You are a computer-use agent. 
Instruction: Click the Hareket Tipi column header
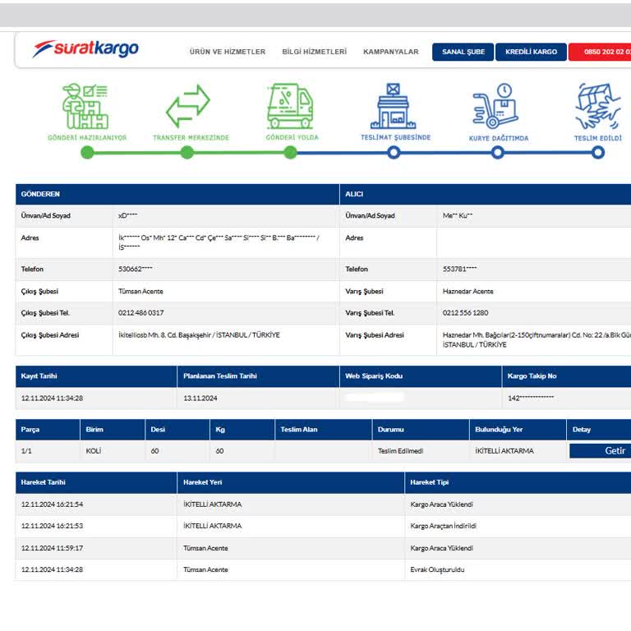click(x=518, y=482)
